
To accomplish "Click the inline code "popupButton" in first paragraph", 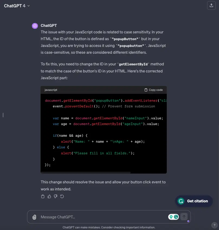I will [125, 39].
